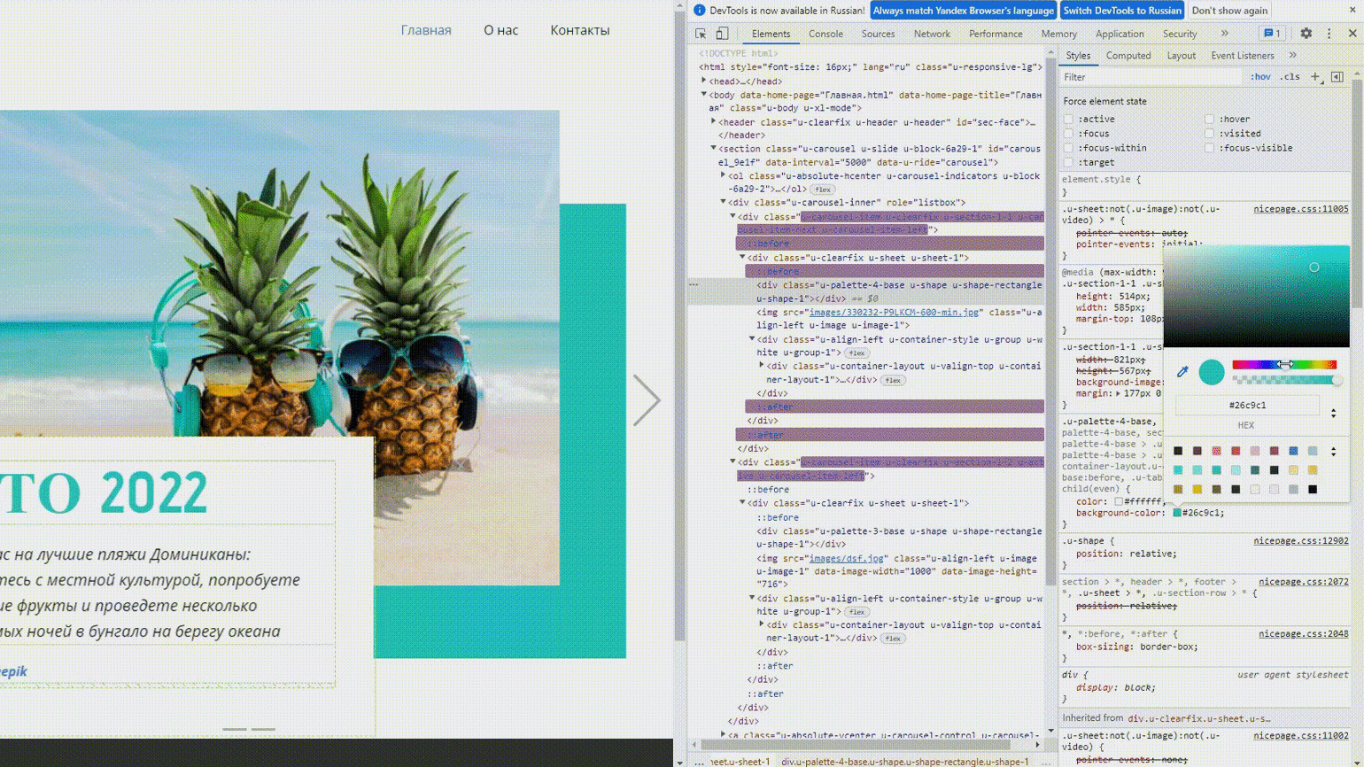Open DevTools settings gear

click(x=1306, y=34)
